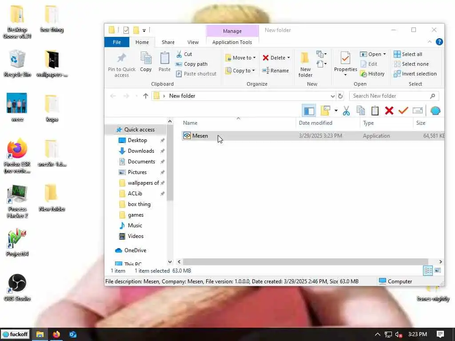The width and height of the screenshot is (455, 341).
Task: Click the fuckoff Start button
Action: [x=16, y=334]
